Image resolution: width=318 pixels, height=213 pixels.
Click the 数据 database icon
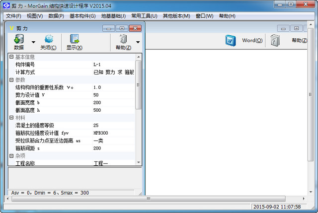(19, 39)
